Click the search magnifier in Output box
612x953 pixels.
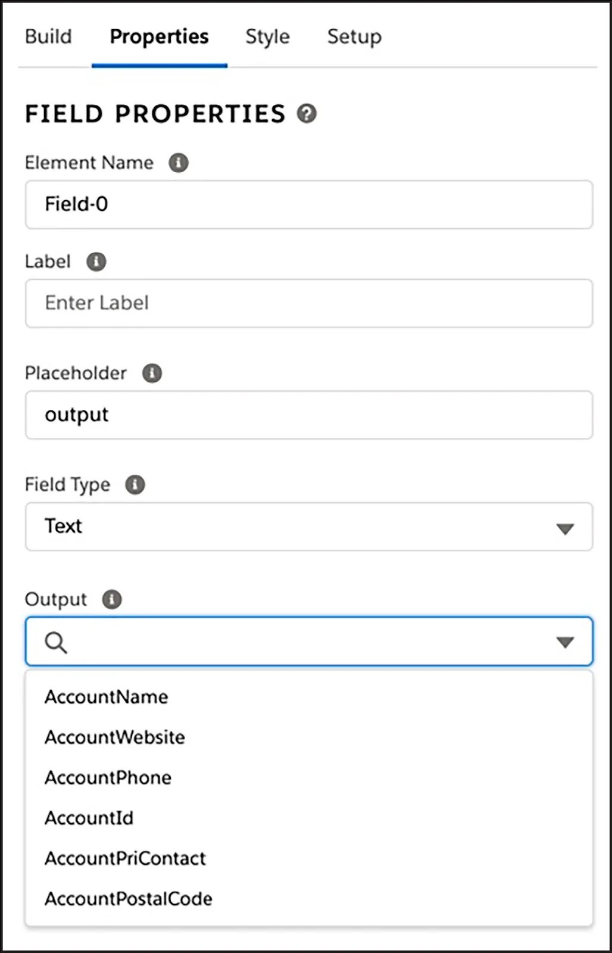[56, 642]
